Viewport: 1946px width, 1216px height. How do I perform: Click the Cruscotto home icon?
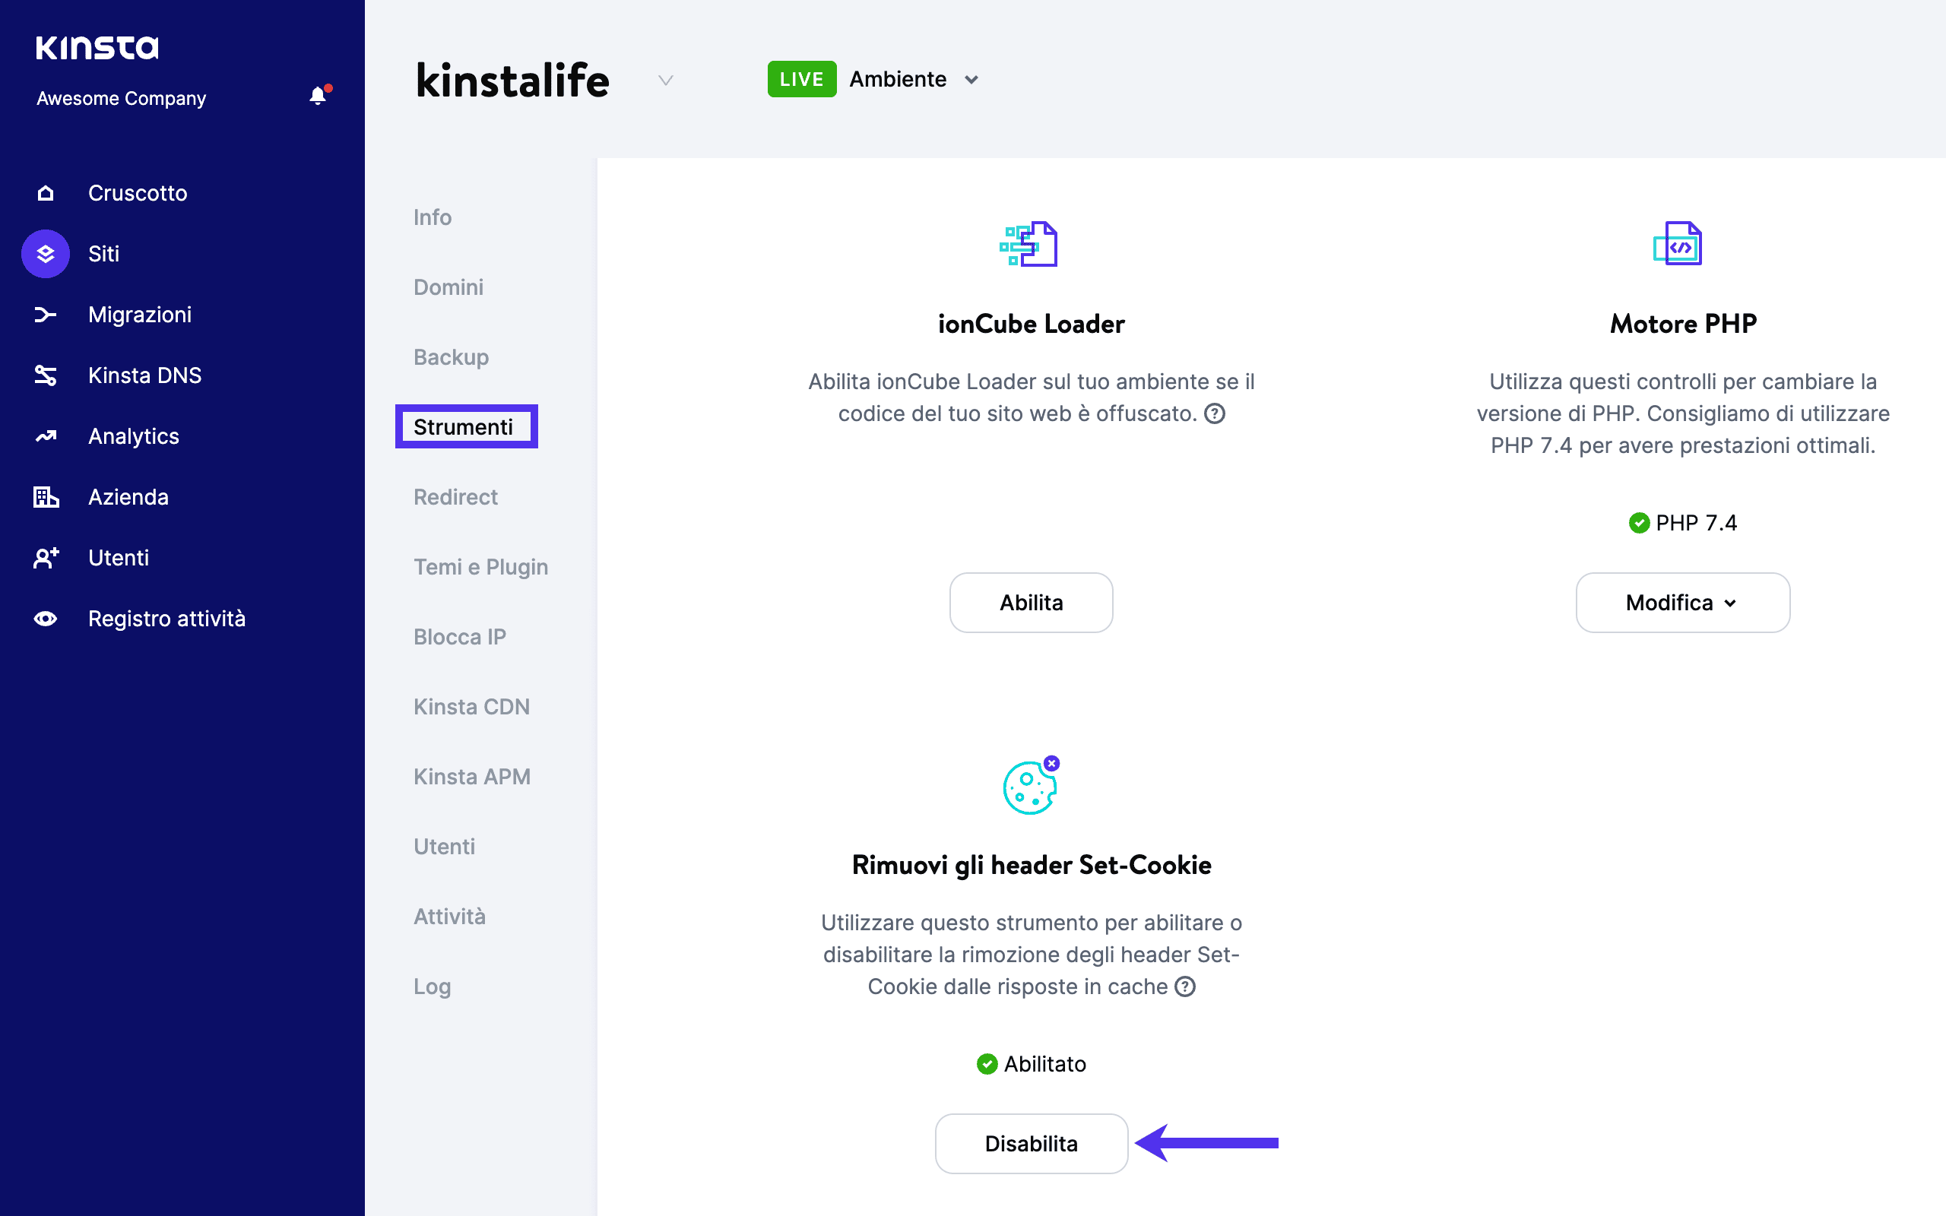46,193
